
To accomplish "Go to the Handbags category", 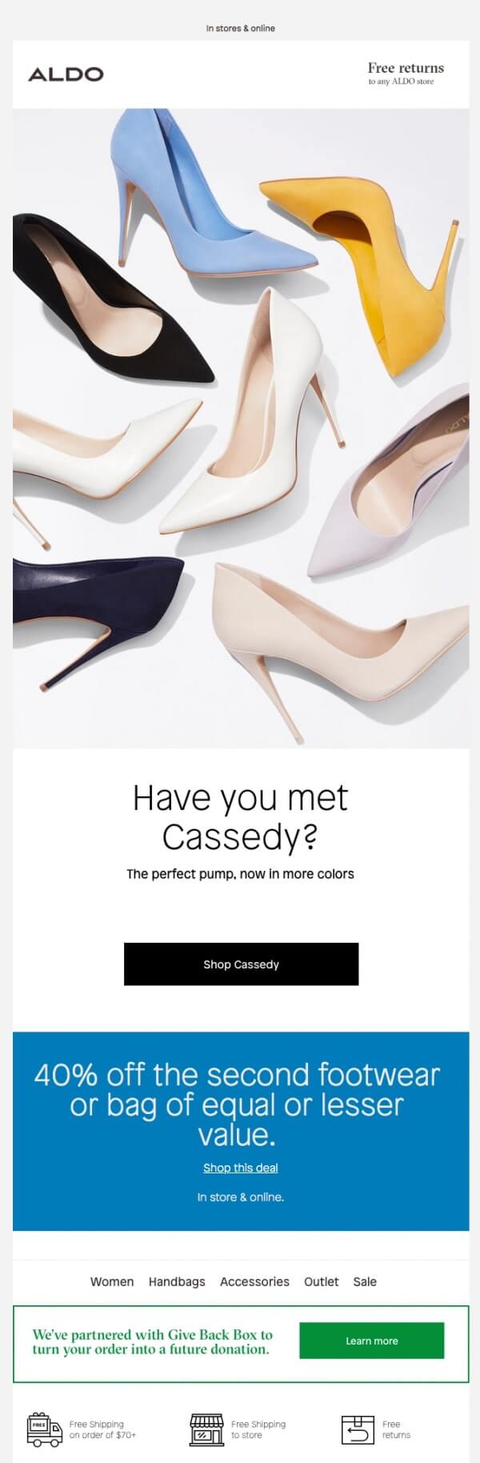I will 177,1281.
